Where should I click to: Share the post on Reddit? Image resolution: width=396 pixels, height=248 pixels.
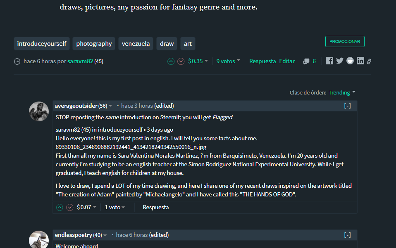coord(350,61)
